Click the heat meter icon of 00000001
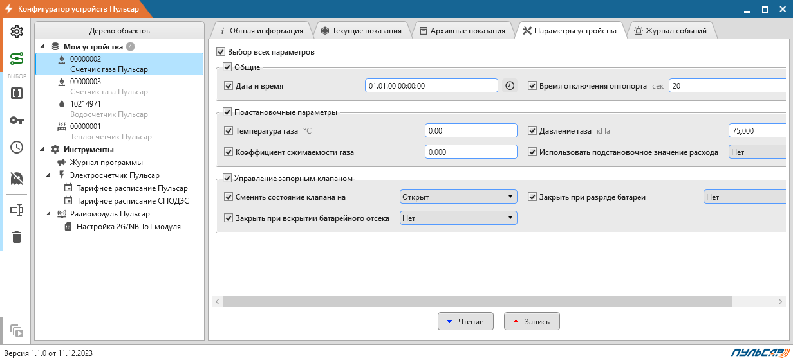 coord(61,127)
